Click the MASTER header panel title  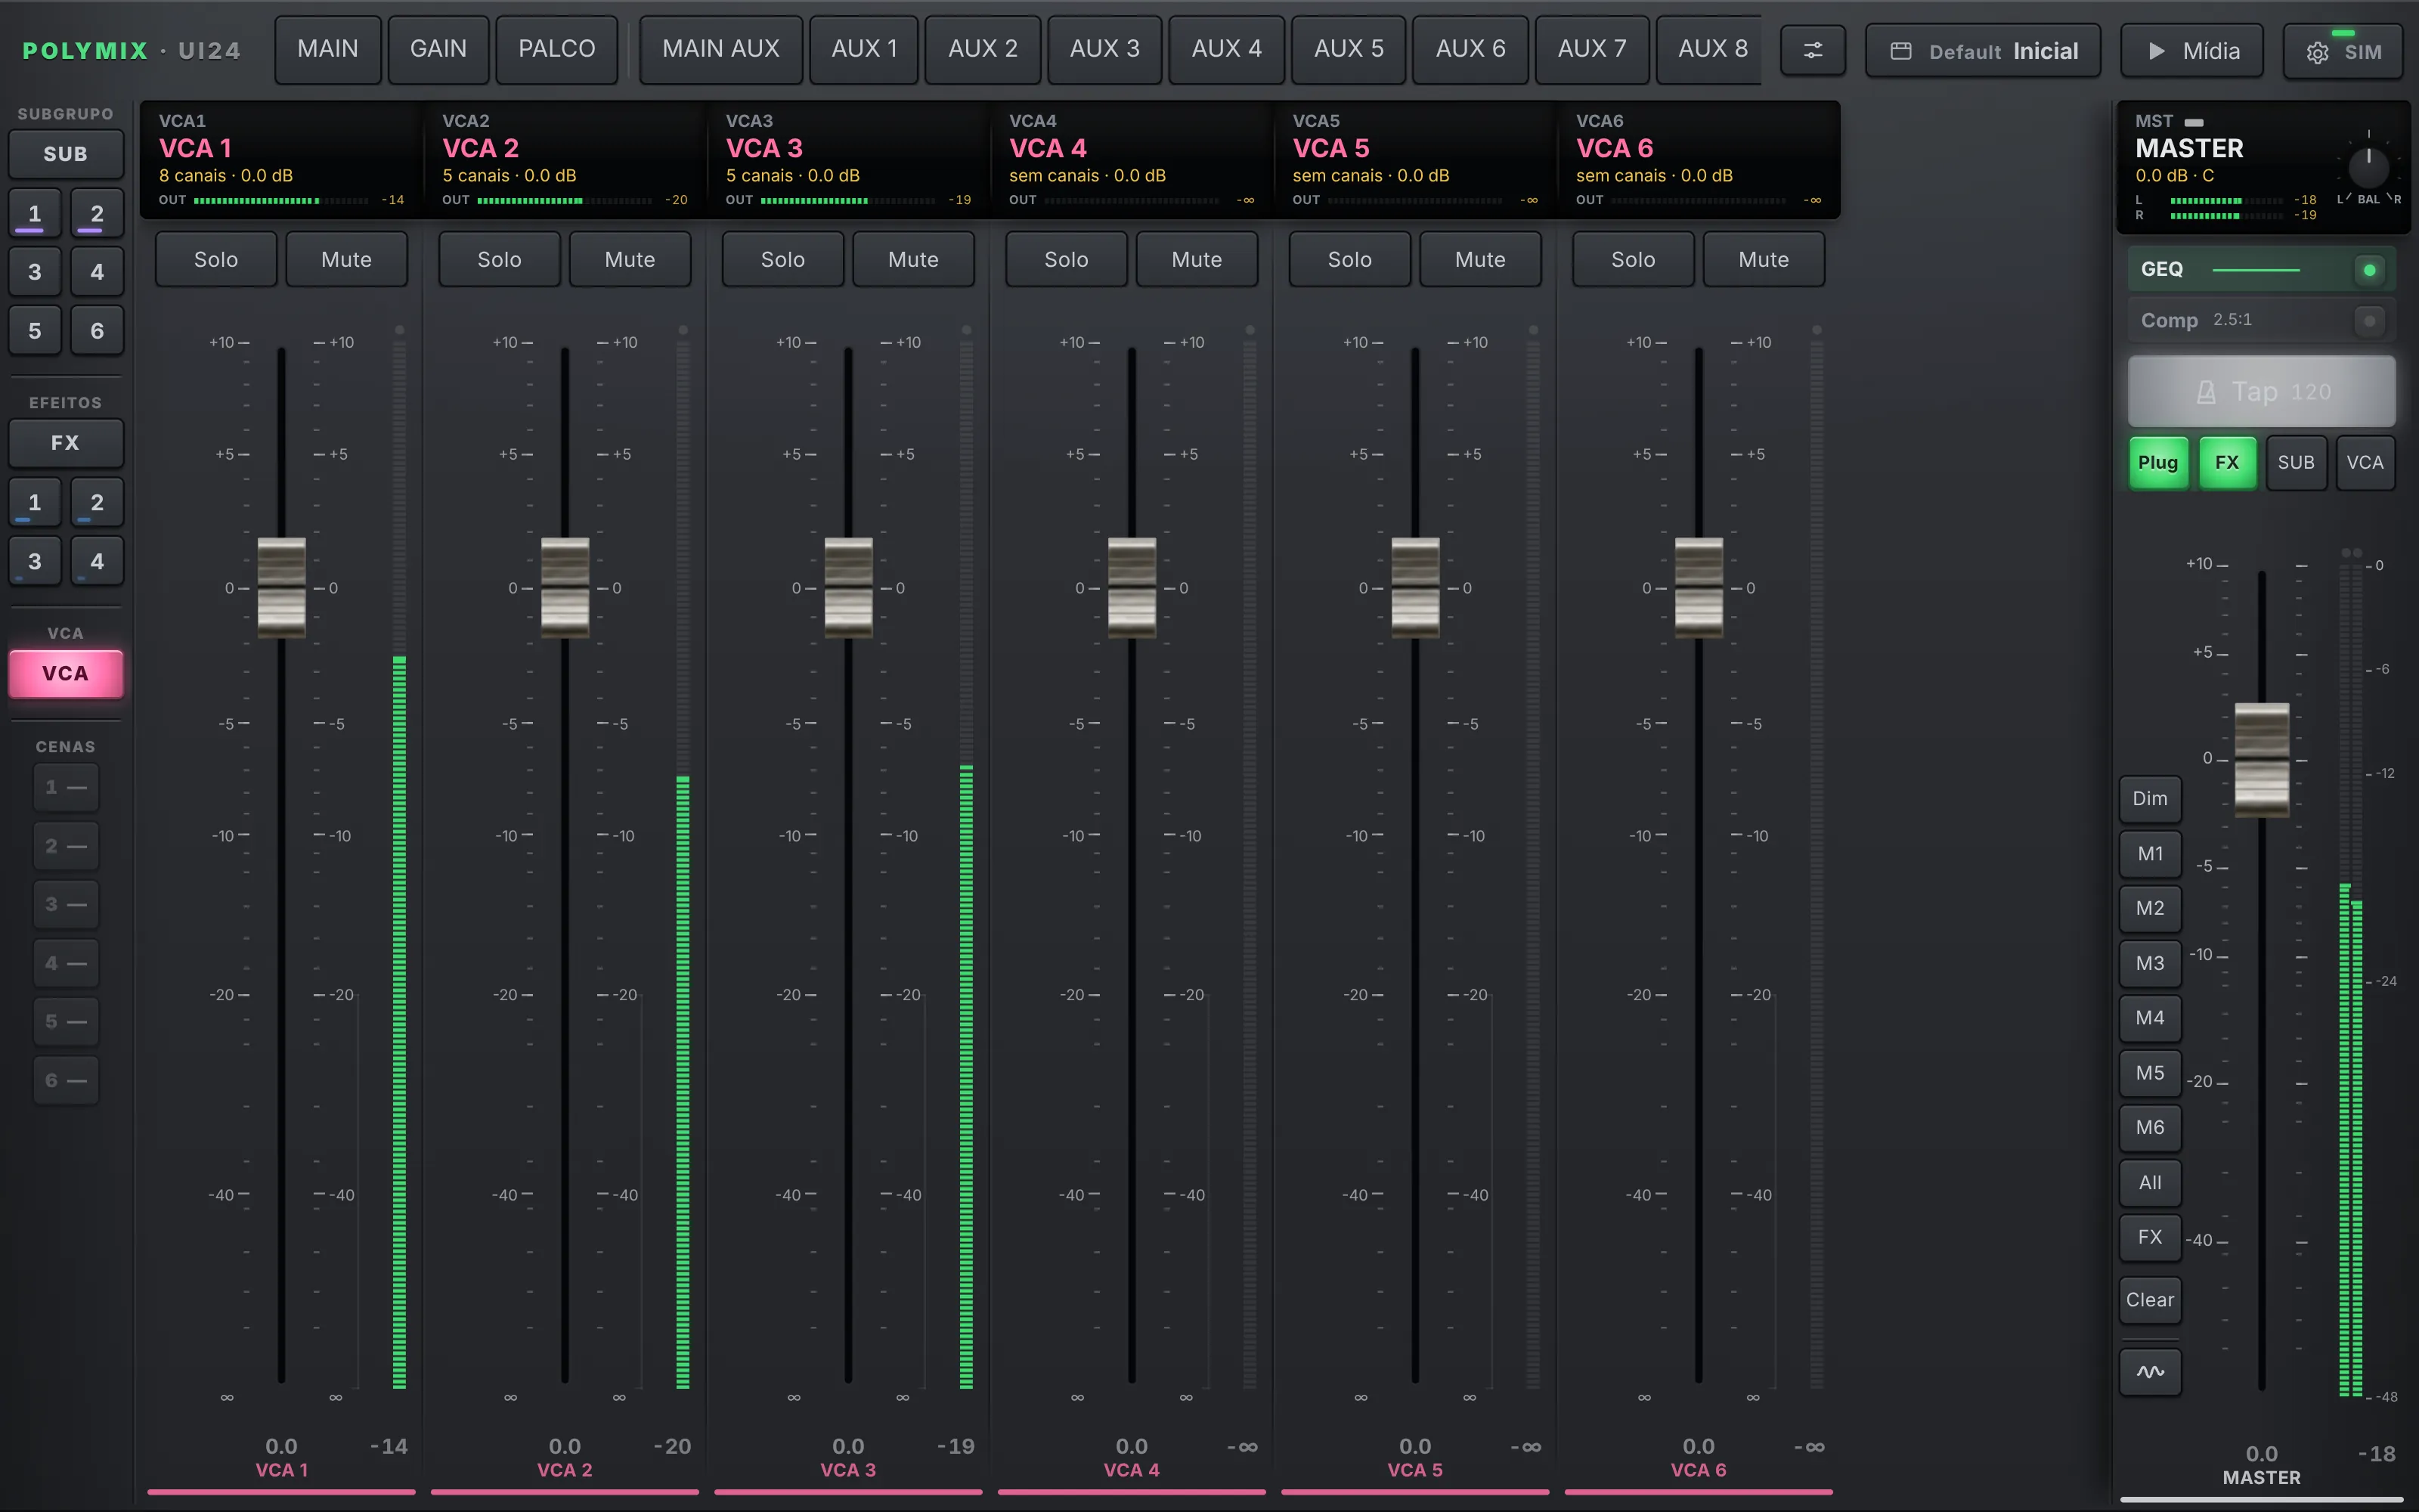coord(2189,148)
